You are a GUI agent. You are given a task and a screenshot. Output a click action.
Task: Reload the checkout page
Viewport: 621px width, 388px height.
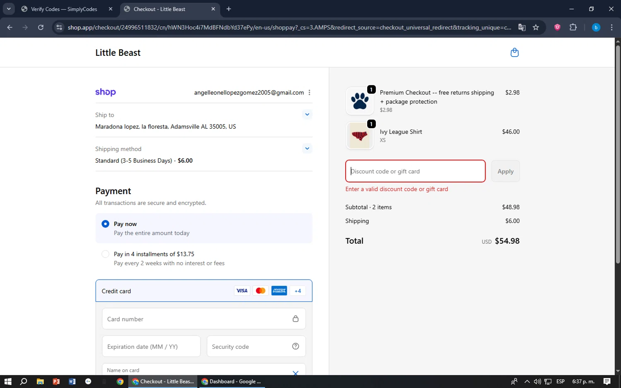(x=41, y=27)
